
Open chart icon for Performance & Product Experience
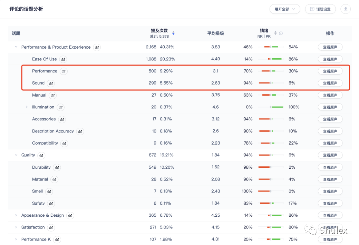pyautogui.click(x=97, y=47)
